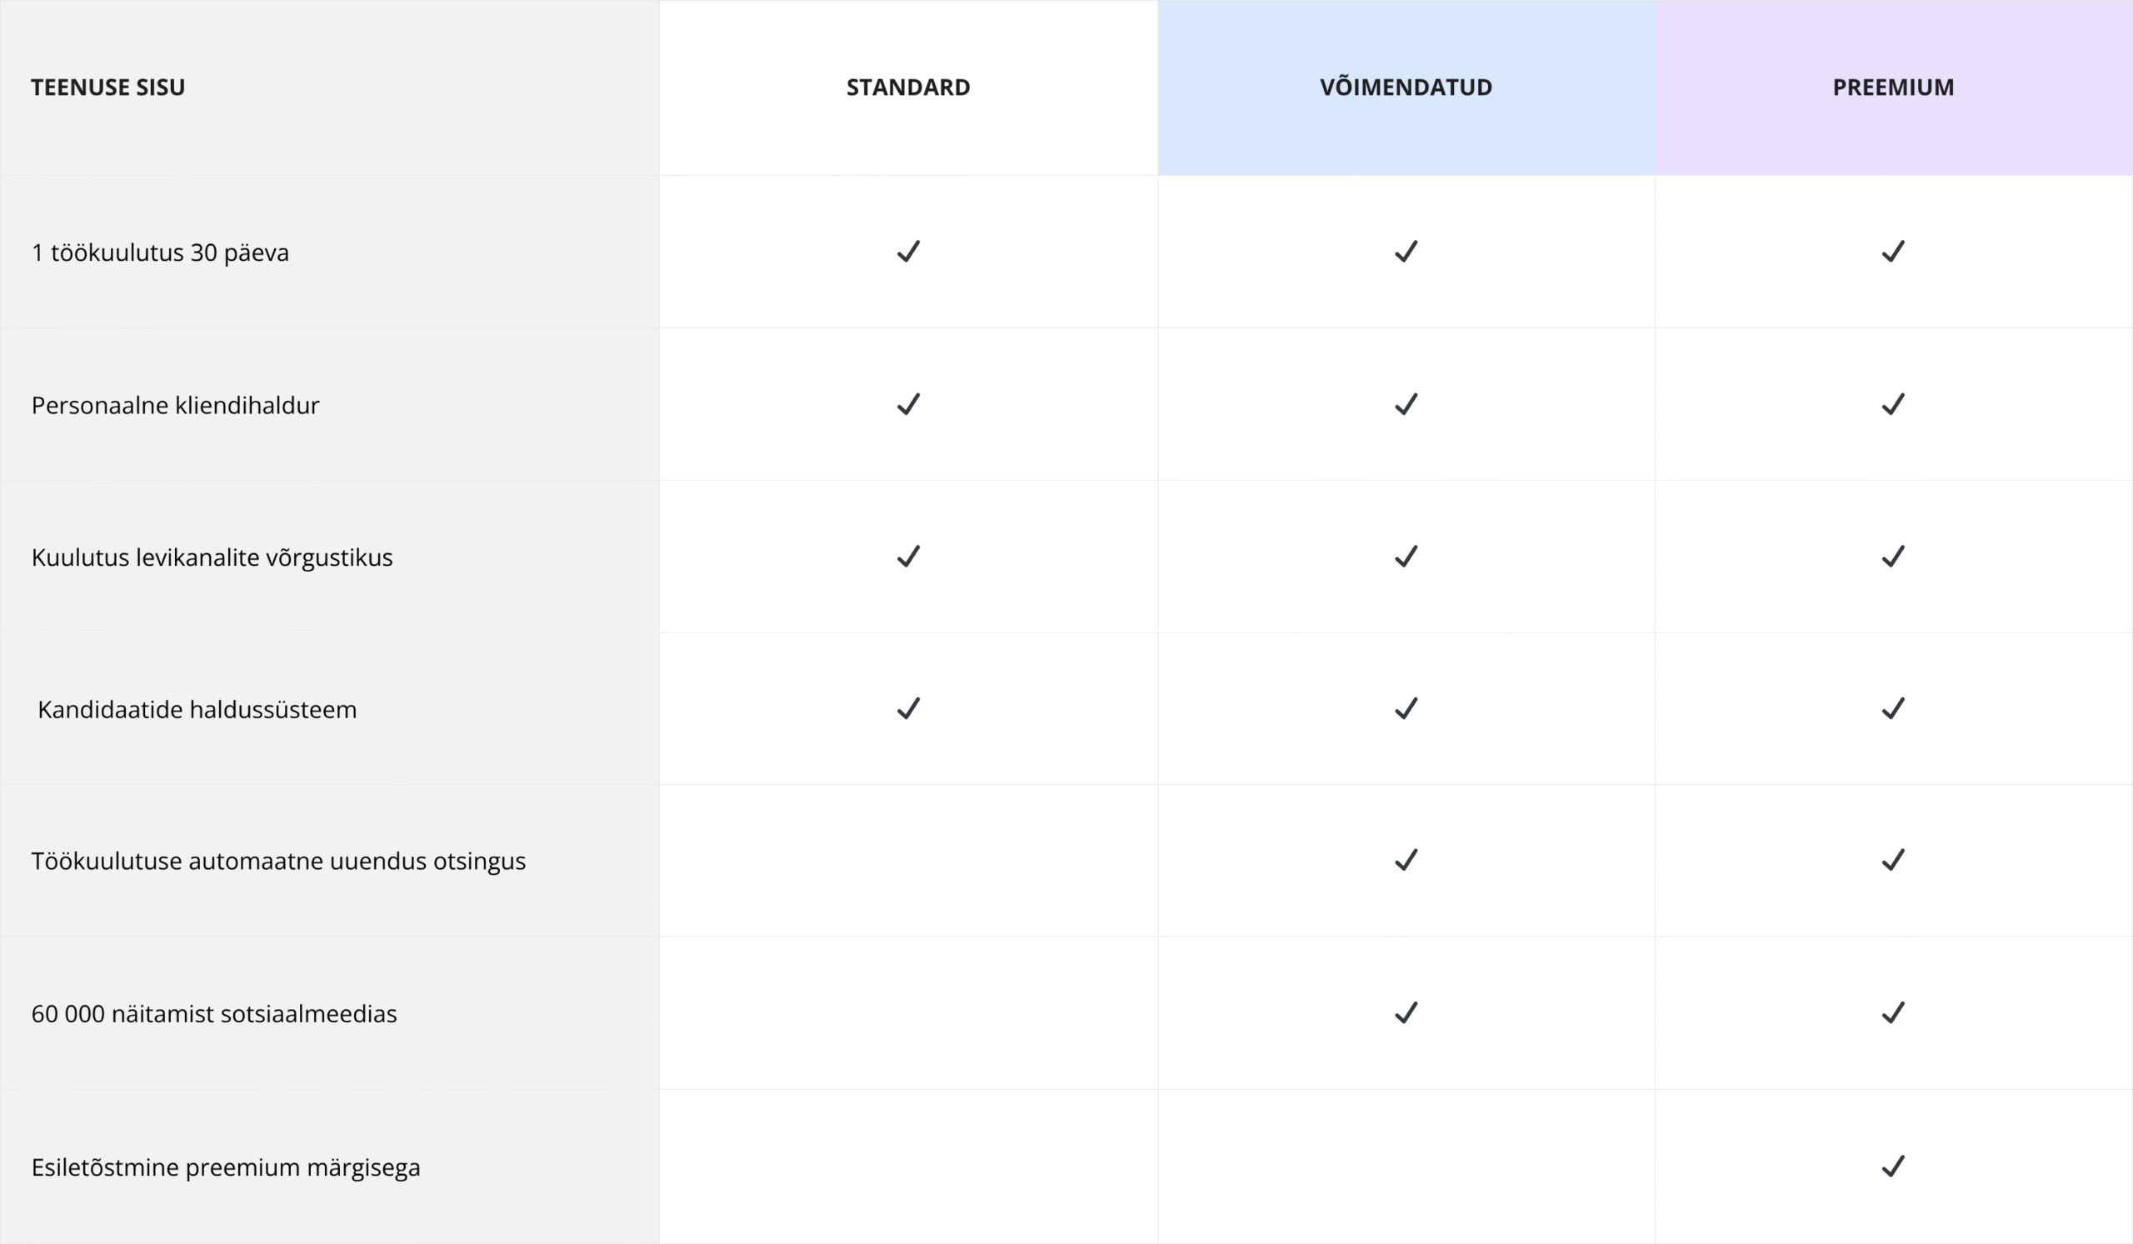Click Võimendatud checkmark for Personaalne kliendihaldur
This screenshot has width=2133, height=1244.
pos(1406,404)
